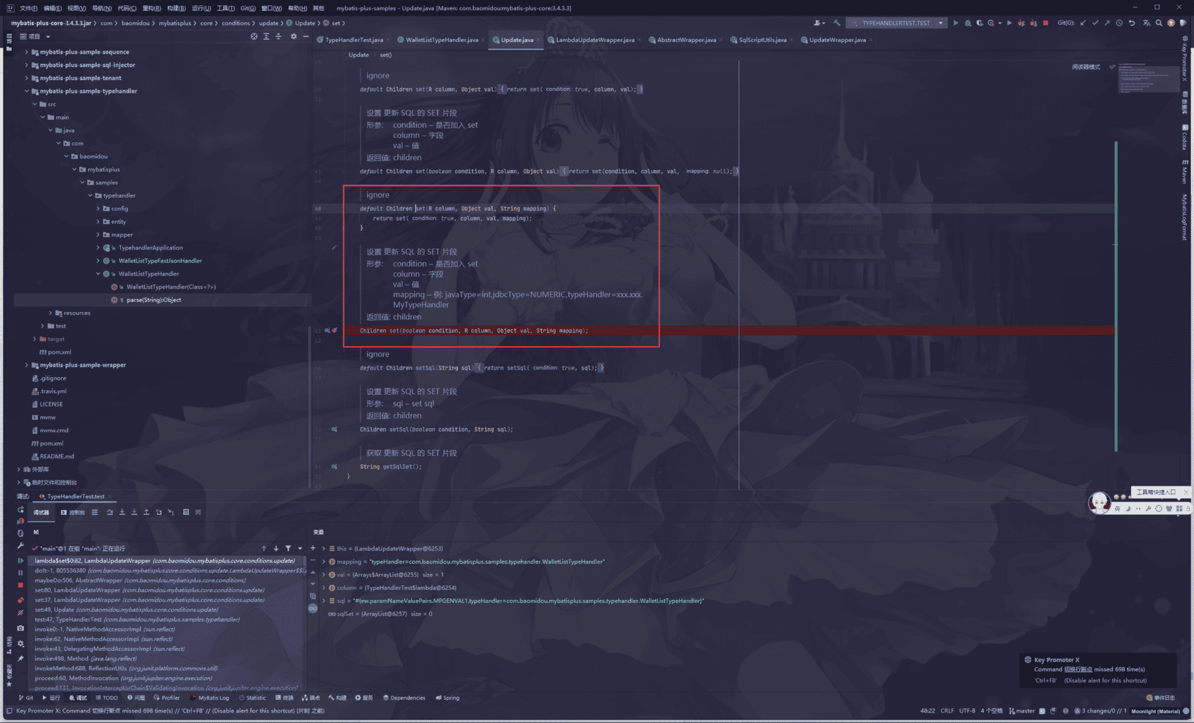
Task: Click the master branch in the status bar
Action: [x=1022, y=711]
